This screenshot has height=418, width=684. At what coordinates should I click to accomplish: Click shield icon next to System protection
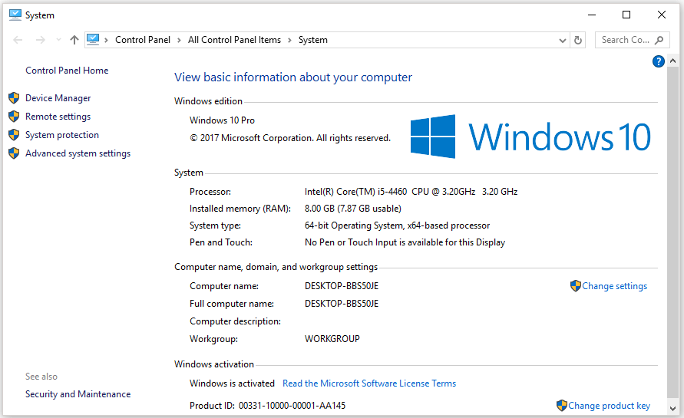pyautogui.click(x=14, y=135)
